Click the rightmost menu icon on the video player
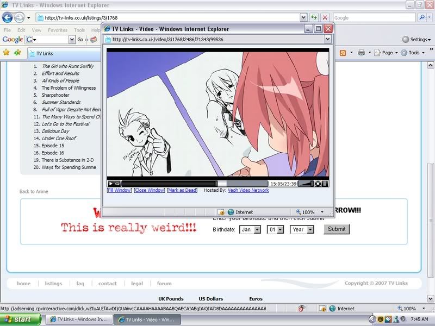 tap(325, 184)
